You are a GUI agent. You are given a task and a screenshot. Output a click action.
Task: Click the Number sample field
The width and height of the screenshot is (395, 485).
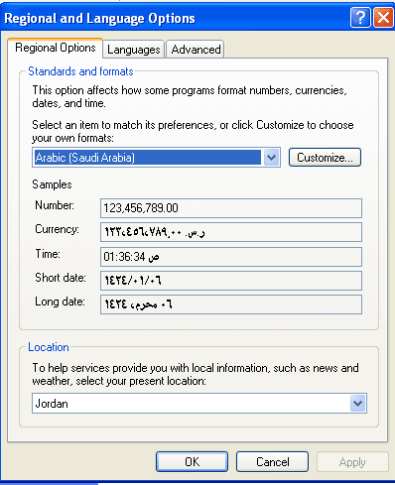coord(231,208)
